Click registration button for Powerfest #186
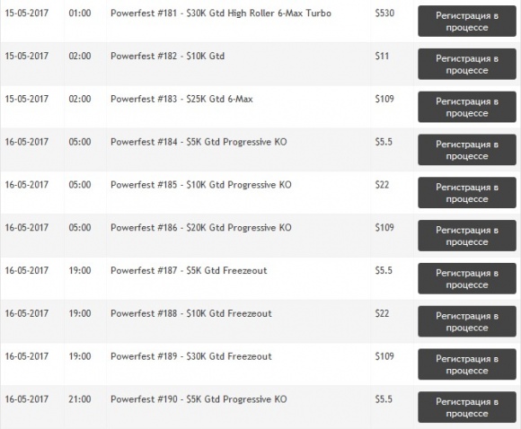Viewport: 521px width, 429px height. click(467, 235)
